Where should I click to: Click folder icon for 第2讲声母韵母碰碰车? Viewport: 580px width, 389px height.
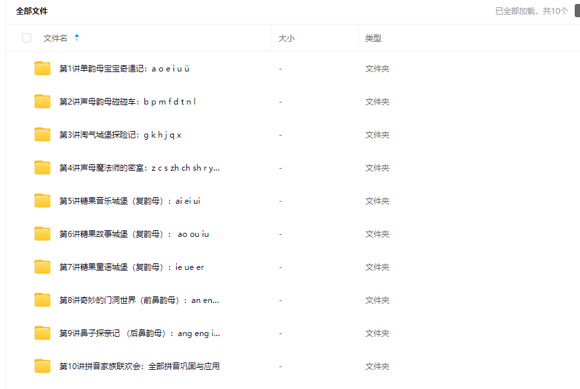tap(42, 101)
